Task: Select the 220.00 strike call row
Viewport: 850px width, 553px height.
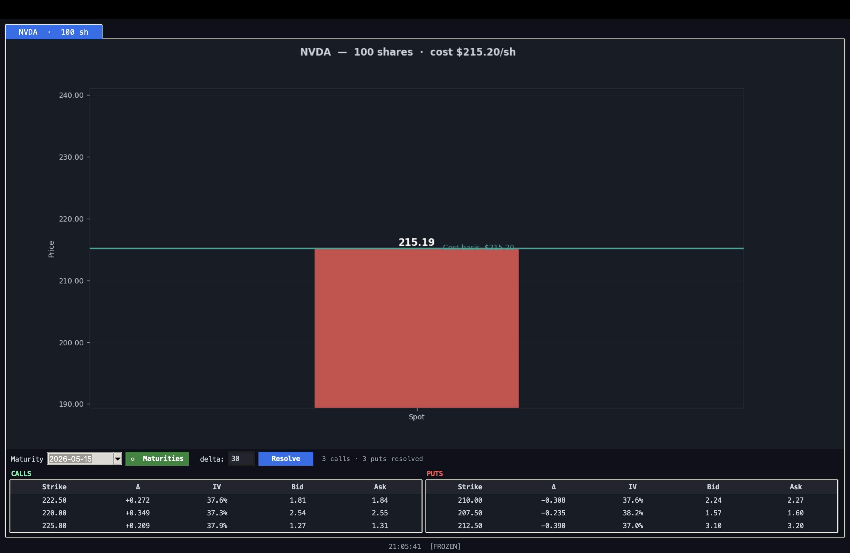Action: (216, 513)
